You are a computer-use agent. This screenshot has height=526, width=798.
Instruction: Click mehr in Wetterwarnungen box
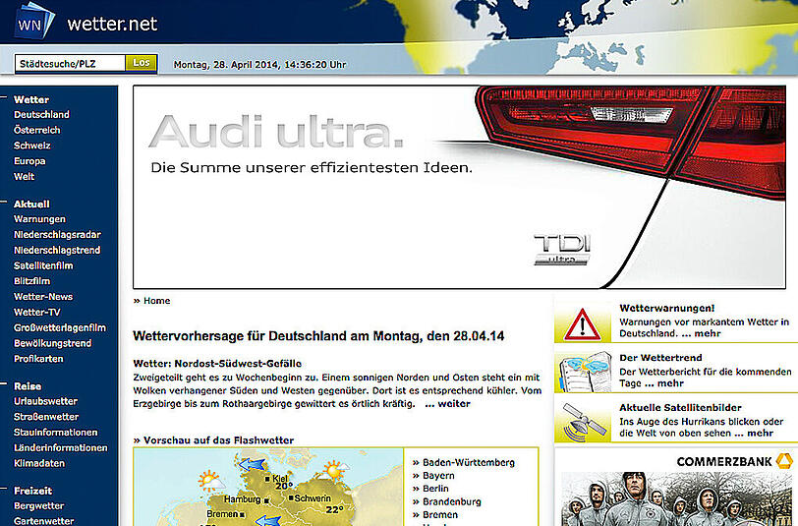coord(708,333)
